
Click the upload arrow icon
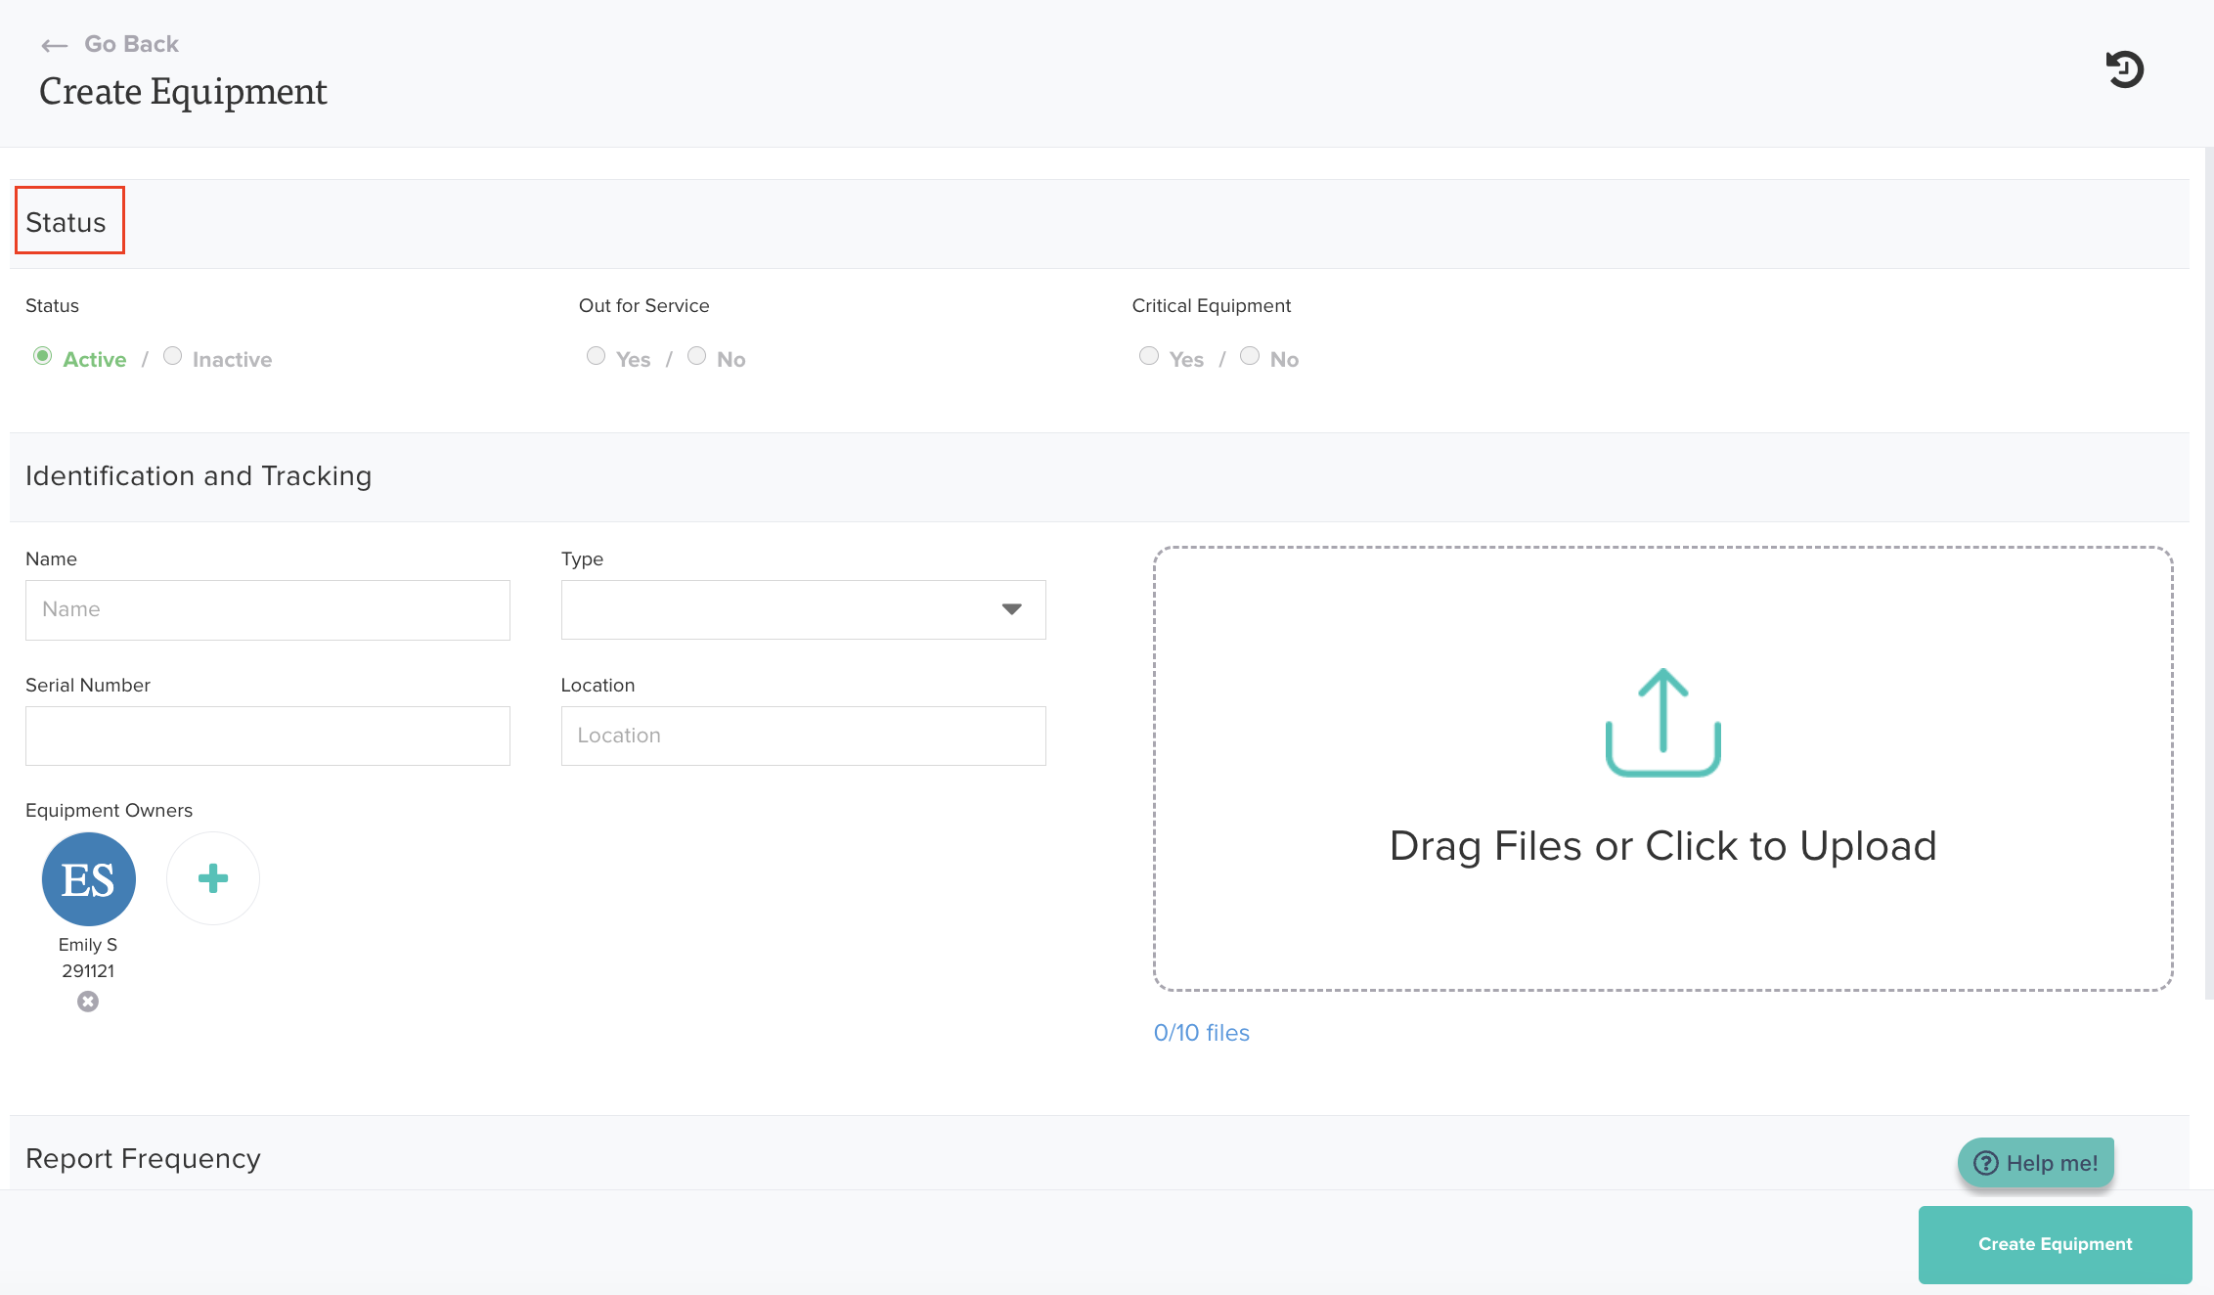click(1662, 723)
